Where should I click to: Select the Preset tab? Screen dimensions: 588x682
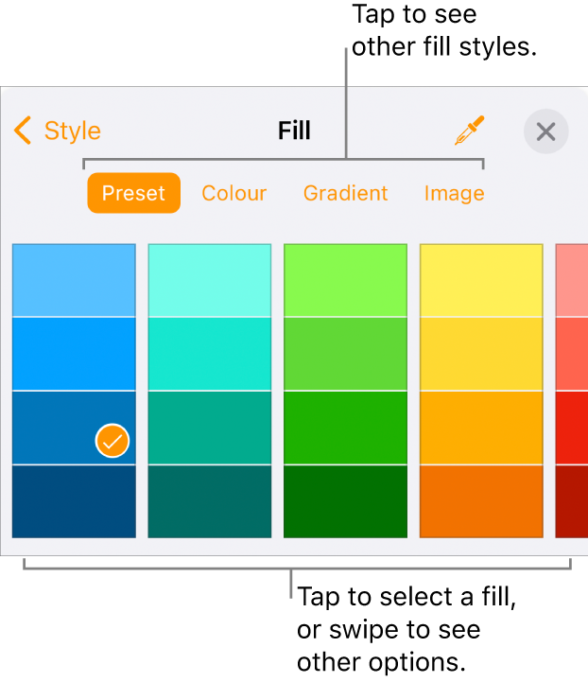(133, 193)
